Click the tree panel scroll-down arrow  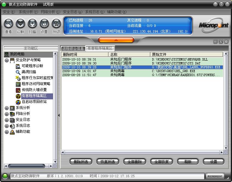click(x=55, y=162)
